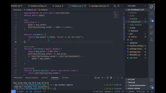Open the OUTPUT panel tab
166x93 pixels.
click(x=45, y=78)
